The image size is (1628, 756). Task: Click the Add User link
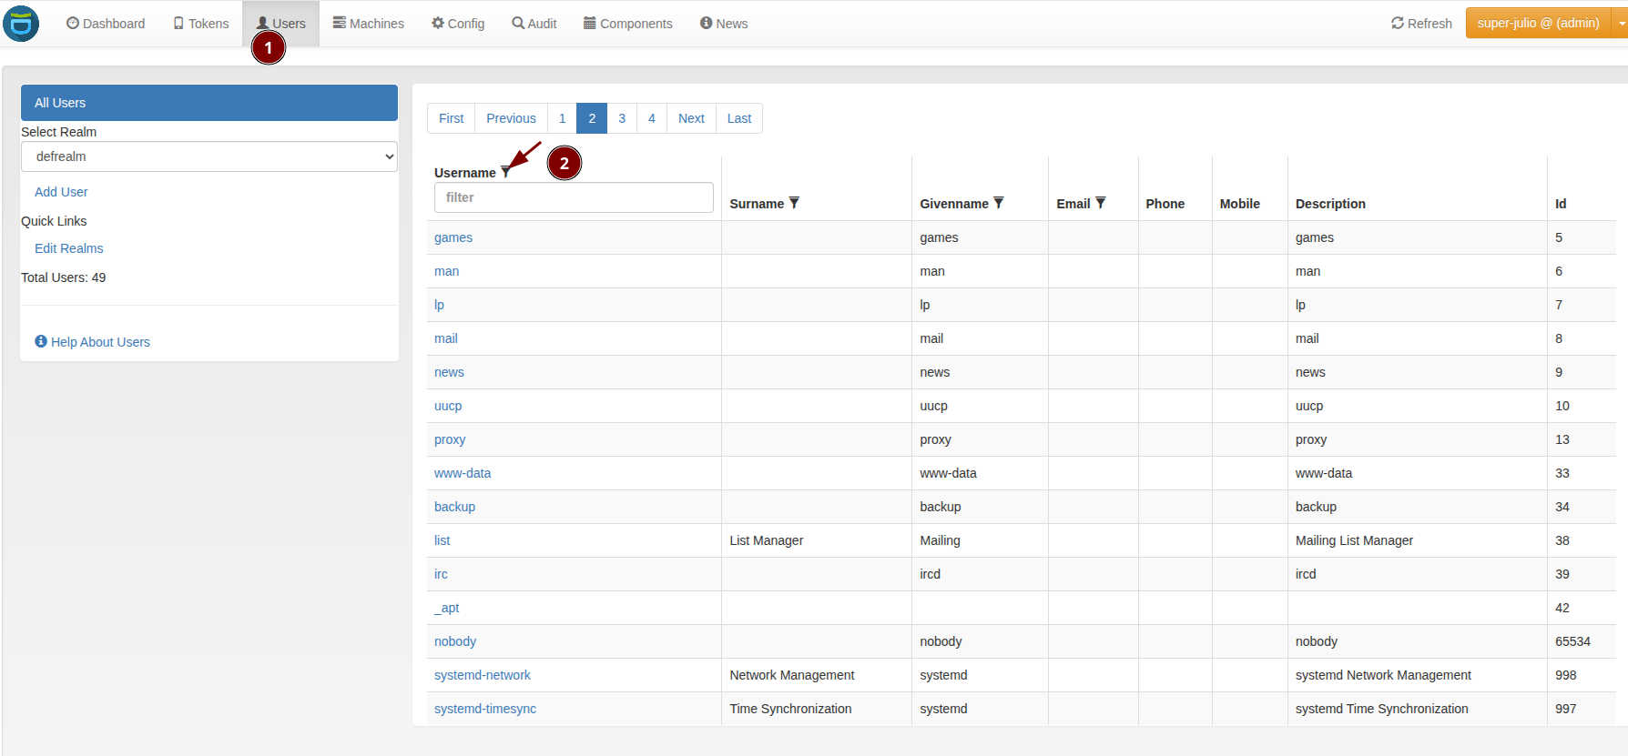coord(61,192)
